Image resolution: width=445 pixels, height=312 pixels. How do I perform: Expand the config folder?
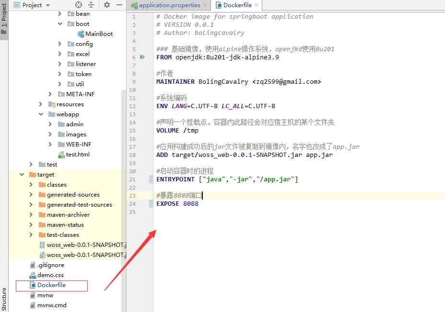[x=59, y=44]
